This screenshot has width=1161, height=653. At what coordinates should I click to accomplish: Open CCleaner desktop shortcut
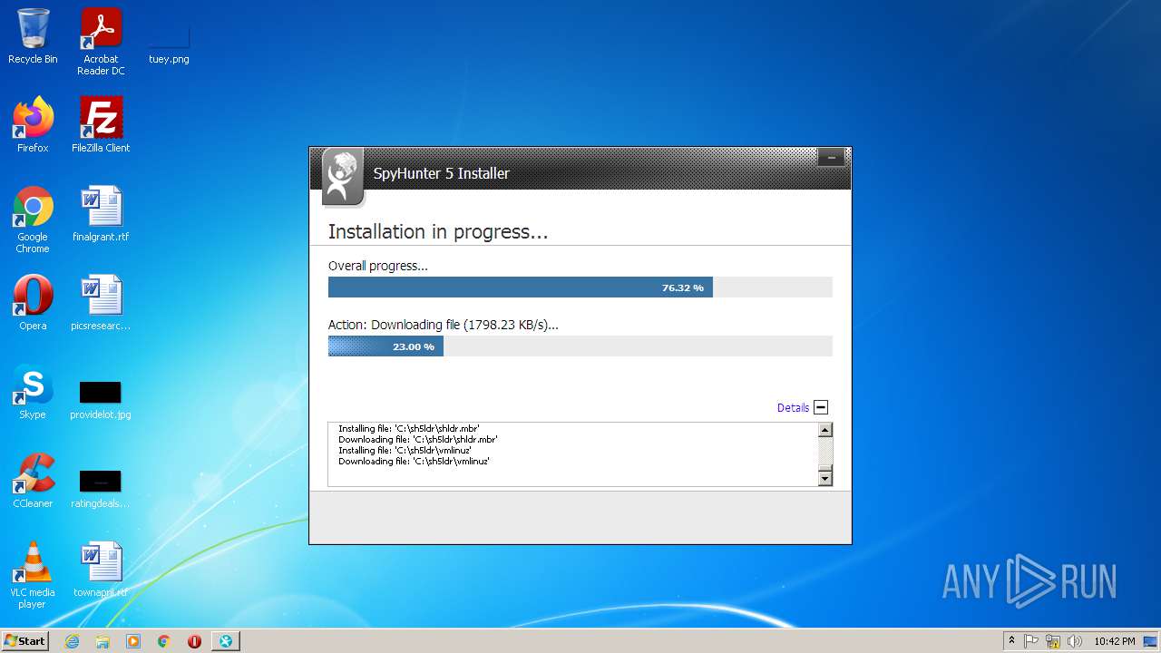pyautogui.click(x=33, y=481)
